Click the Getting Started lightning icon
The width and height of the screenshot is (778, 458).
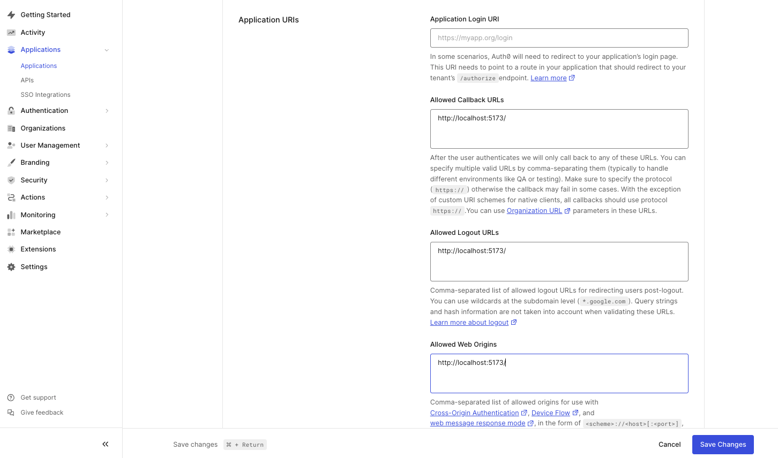click(x=10, y=14)
